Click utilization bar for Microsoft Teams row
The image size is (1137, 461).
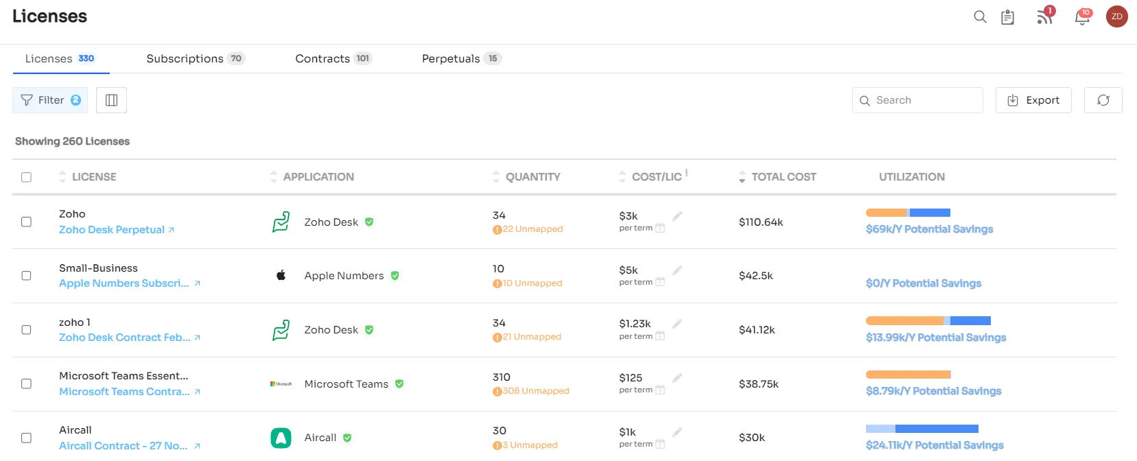[x=909, y=375]
